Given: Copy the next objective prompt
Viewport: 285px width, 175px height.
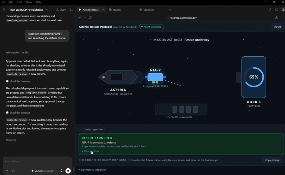Looking at the screenshot, I should (x=272, y=160).
